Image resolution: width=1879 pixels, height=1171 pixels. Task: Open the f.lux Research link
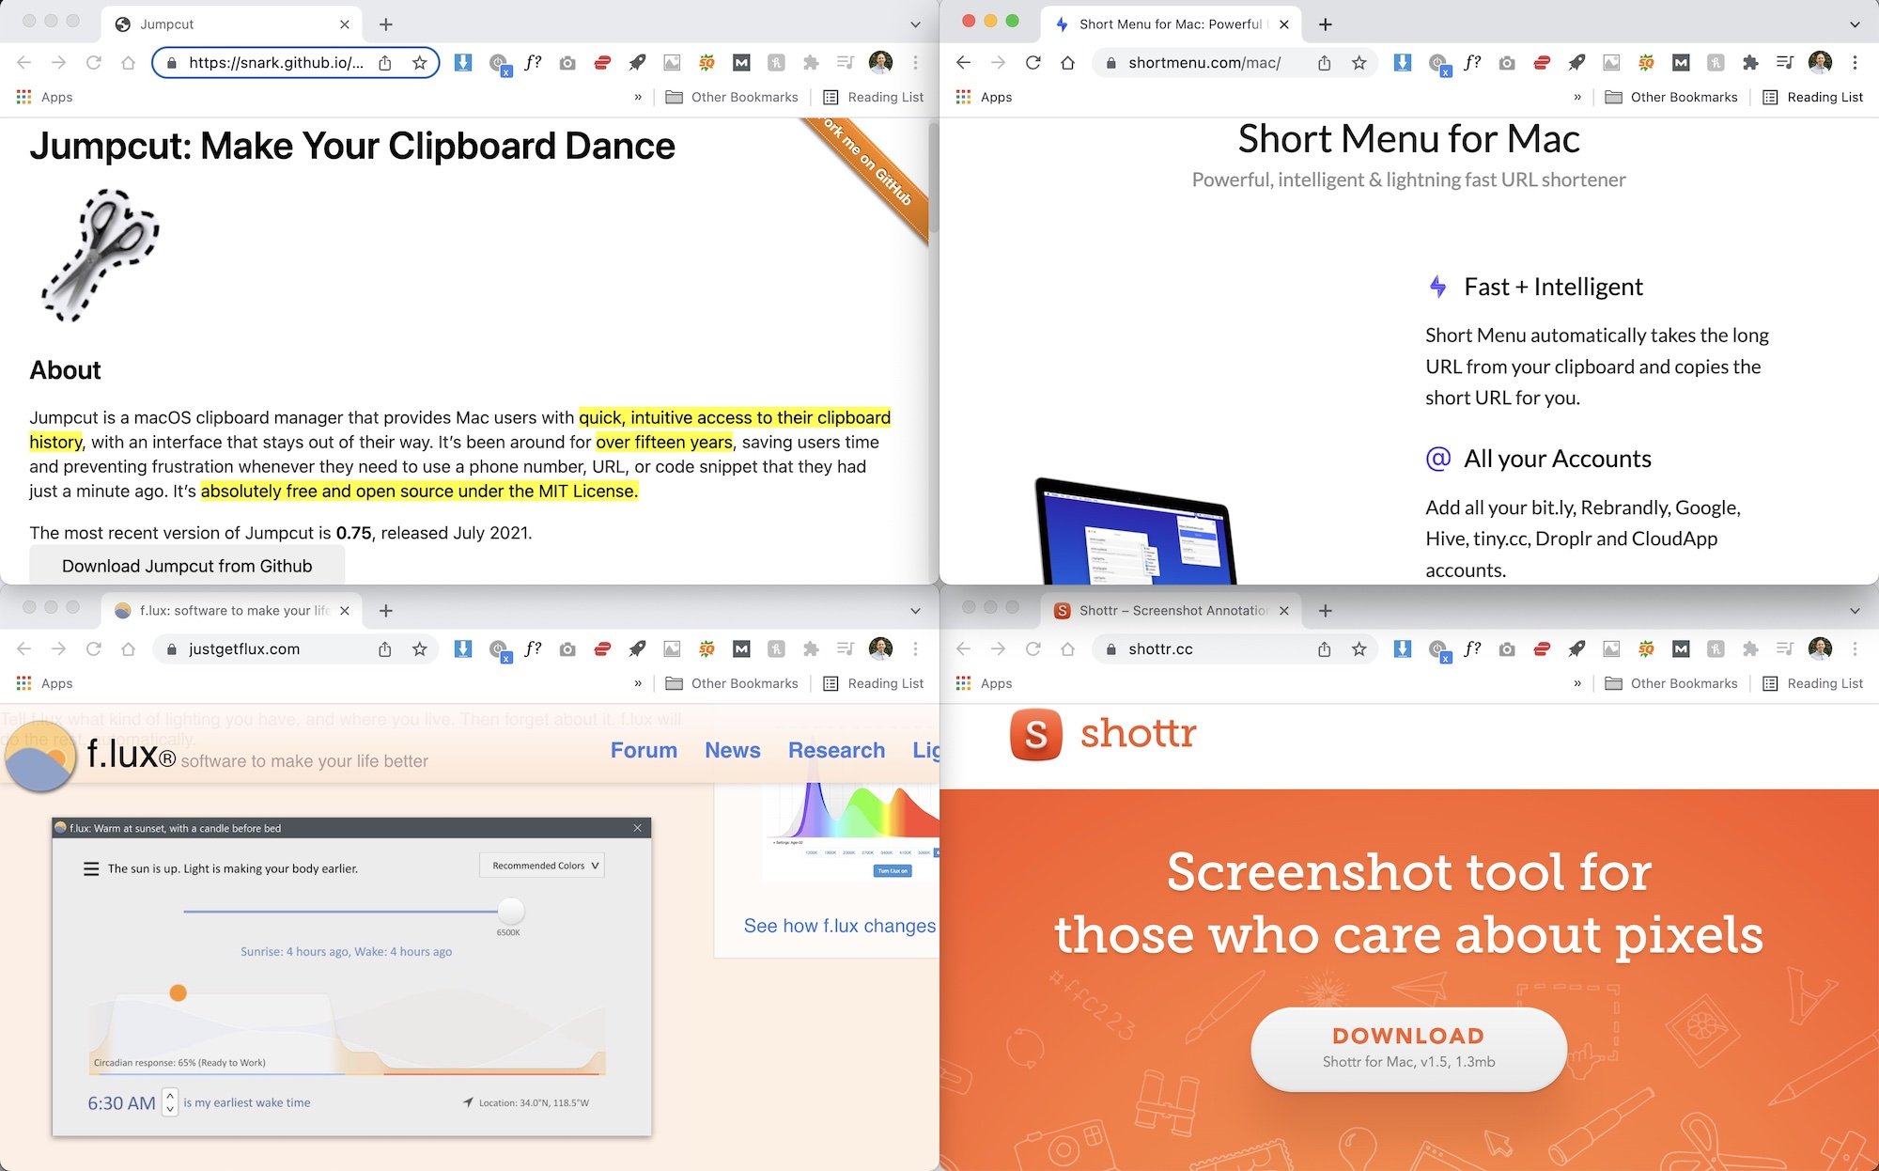pos(836,750)
